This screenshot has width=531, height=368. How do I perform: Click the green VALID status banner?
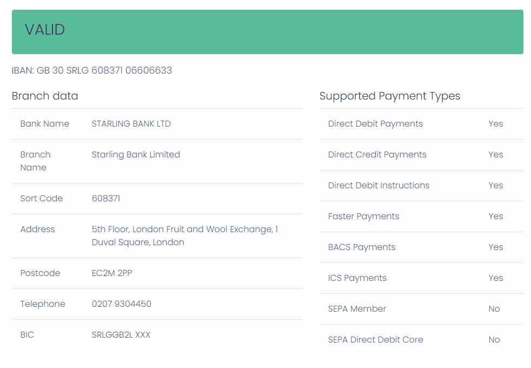pyautogui.click(x=267, y=31)
